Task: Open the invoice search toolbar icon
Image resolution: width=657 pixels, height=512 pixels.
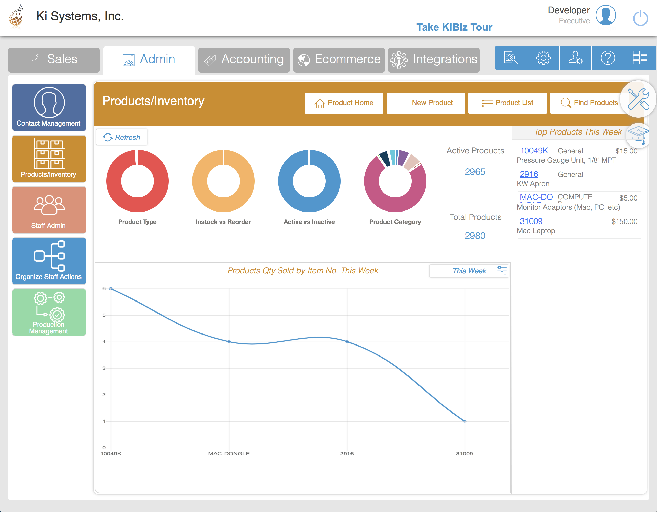Action: click(x=511, y=58)
